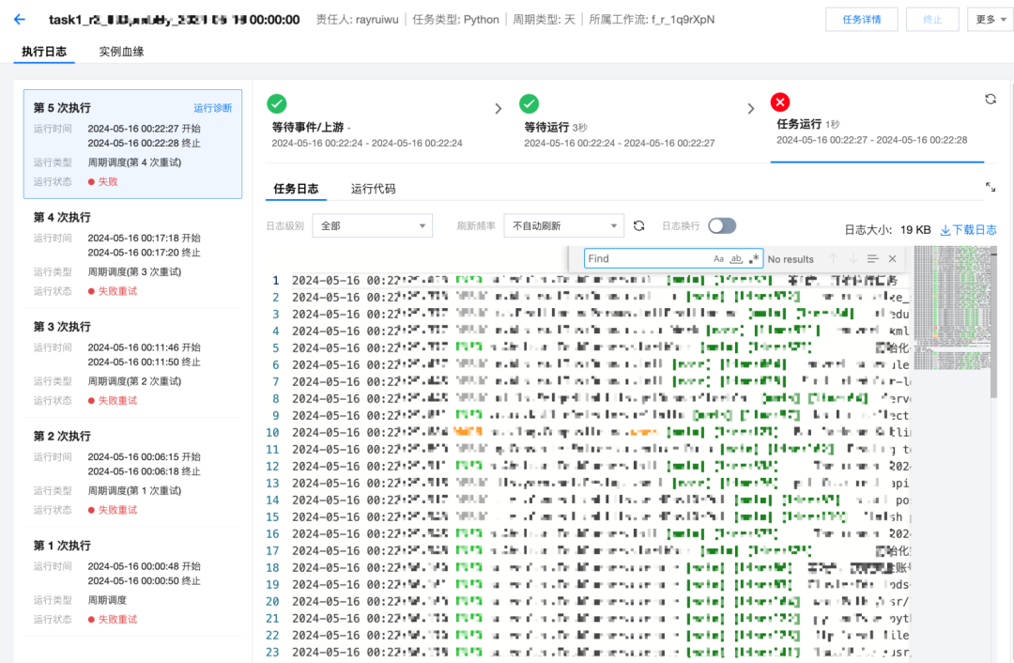The height and width of the screenshot is (663, 1014).
Task: Open the 日志级别 dropdown
Action: coord(373,225)
